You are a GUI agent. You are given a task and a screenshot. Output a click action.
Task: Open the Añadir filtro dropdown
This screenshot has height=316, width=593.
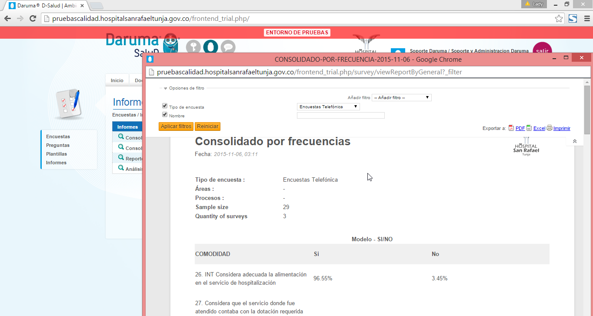point(401,98)
